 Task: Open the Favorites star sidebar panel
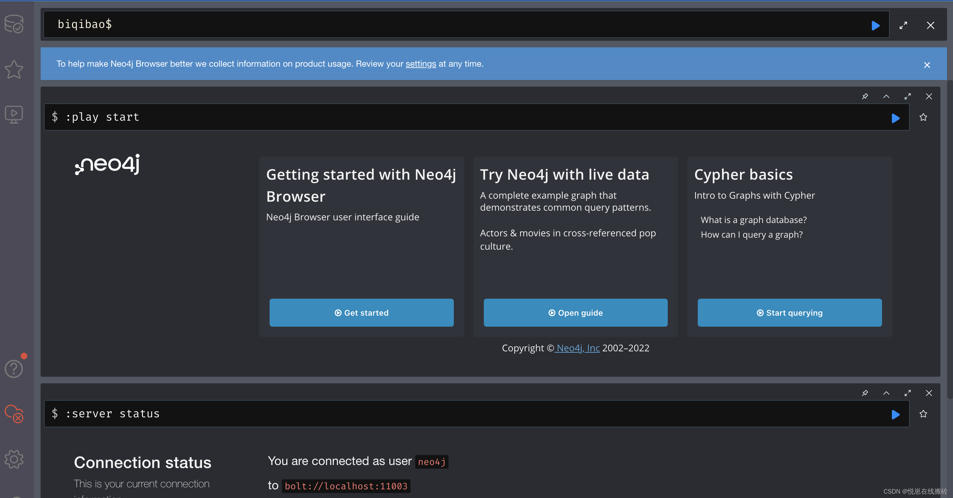pos(14,70)
